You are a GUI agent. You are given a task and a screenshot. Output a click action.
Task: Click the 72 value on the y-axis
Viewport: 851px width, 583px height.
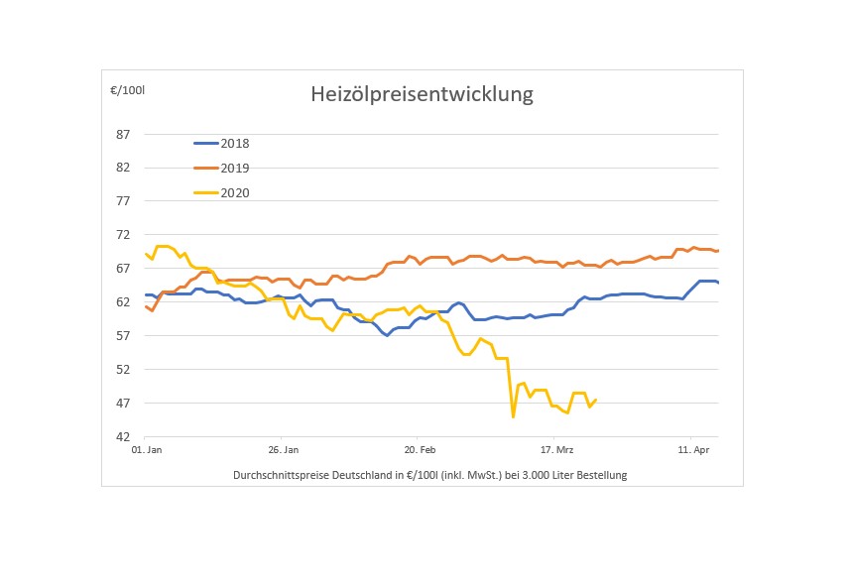pos(123,235)
